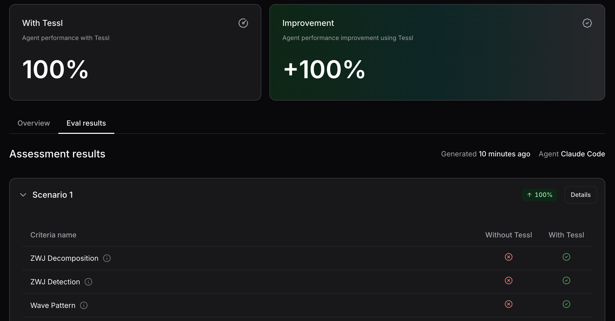This screenshot has height=321, width=615.
Task: Click the verified badge icon in Improvement card
Action: click(587, 23)
